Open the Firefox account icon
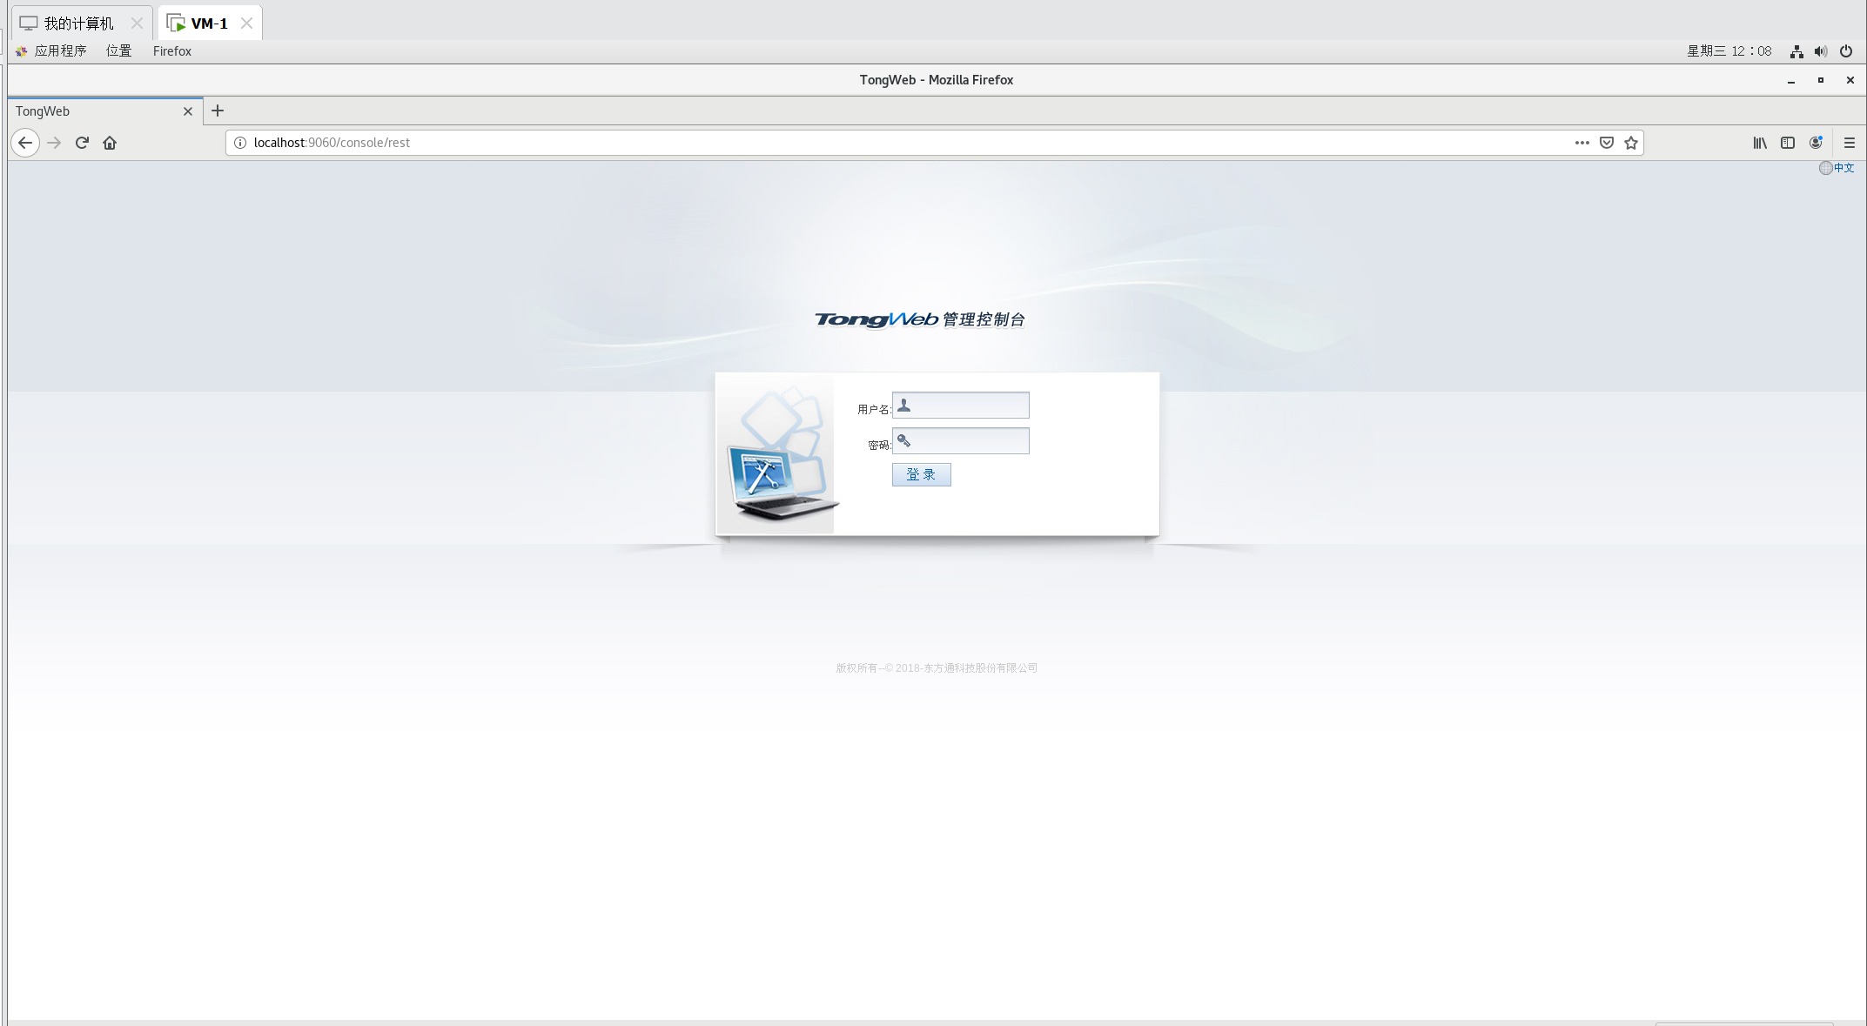 pos(1816,143)
